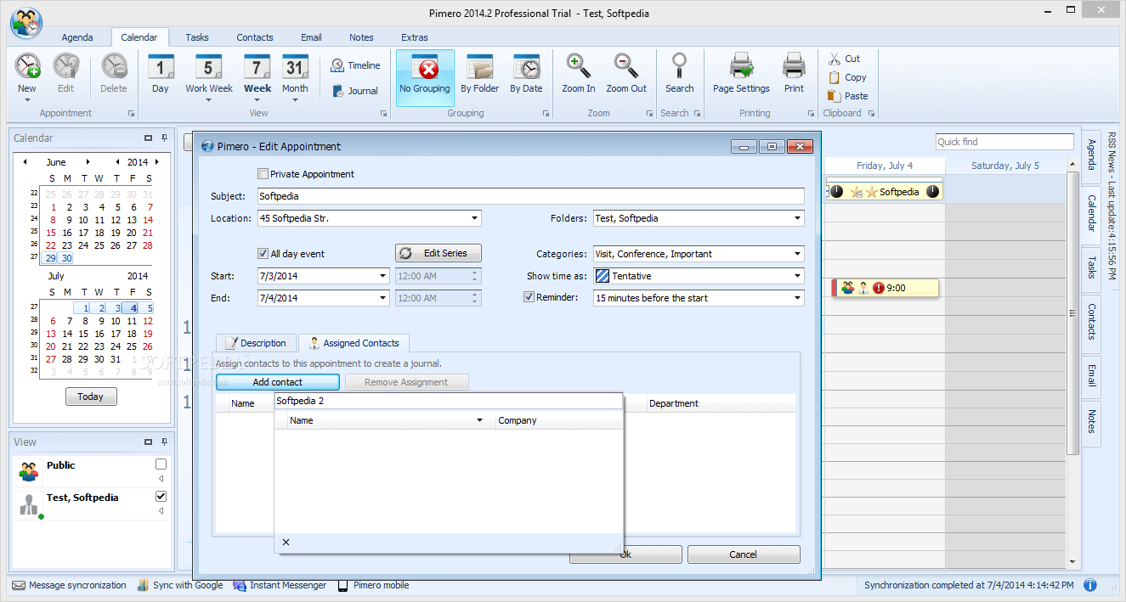This screenshot has height=602, width=1126.
Task: Select July 4 in the mini calendar
Action: (x=133, y=308)
